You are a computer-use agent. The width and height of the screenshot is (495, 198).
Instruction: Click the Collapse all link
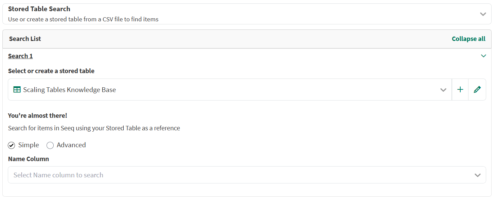[x=469, y=39]
